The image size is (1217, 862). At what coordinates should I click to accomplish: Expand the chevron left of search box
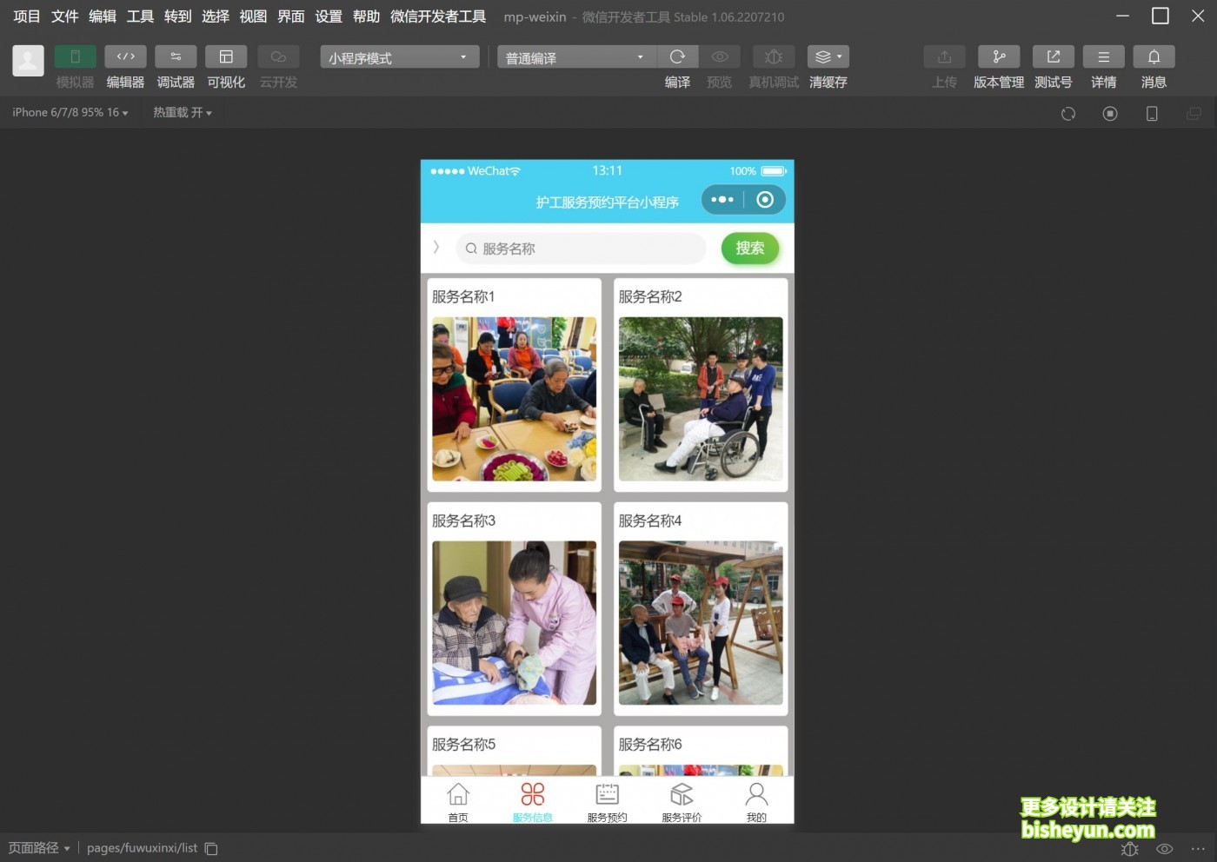tap(436, 248)
